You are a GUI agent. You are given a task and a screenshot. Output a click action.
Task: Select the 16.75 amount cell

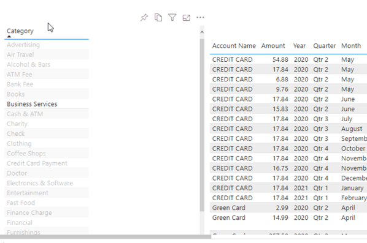coord(280,168)
